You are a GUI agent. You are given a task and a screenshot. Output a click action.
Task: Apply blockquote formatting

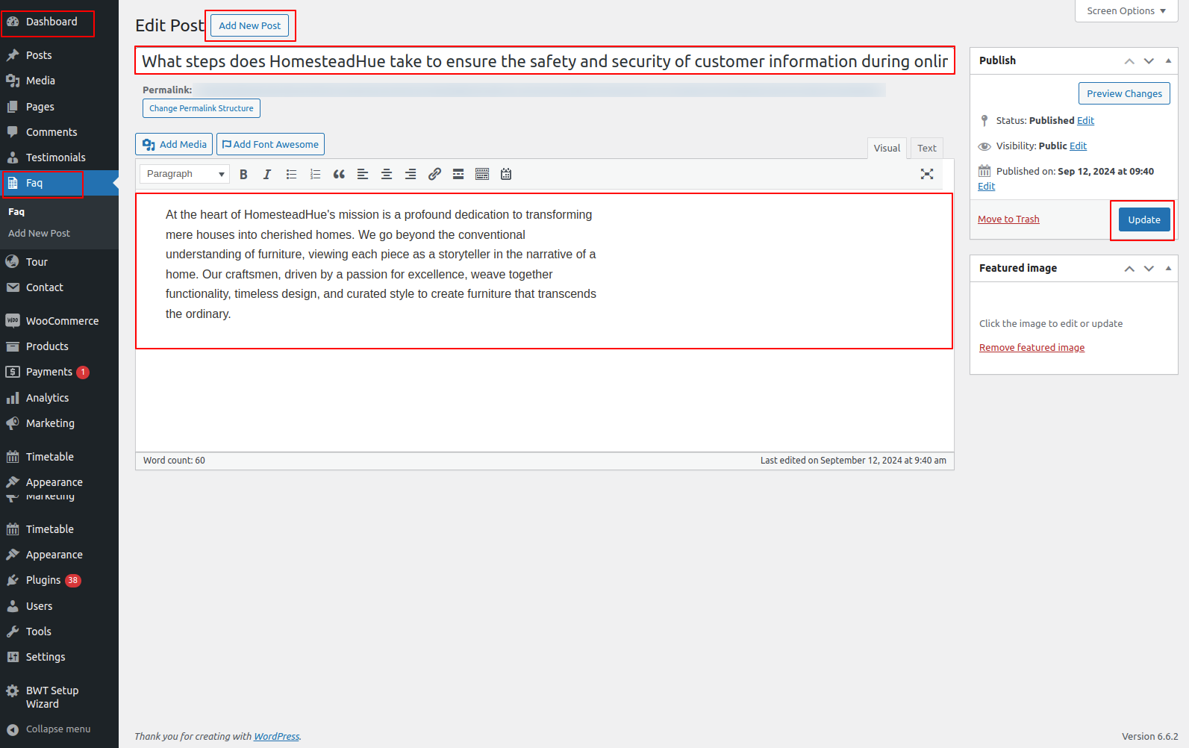[x=339, y=174]
